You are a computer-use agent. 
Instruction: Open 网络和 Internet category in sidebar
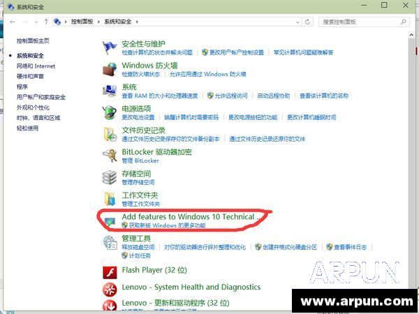coord(36,66)
